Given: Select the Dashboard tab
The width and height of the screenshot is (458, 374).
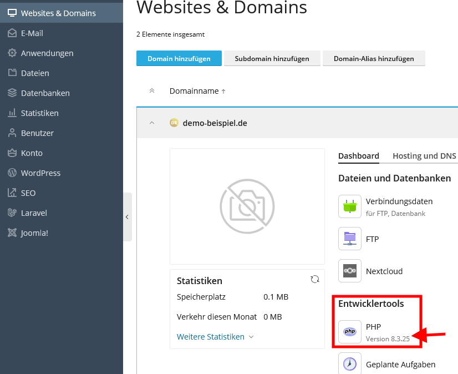Looking at the screenshot, I should pos(358,156).
